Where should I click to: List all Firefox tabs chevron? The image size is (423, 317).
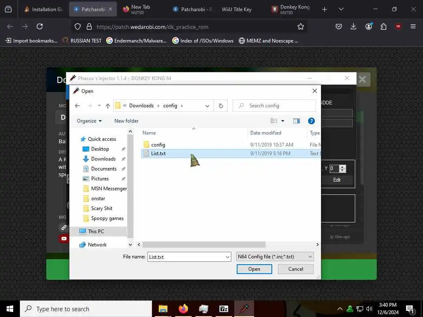click(x=341, y=9)
